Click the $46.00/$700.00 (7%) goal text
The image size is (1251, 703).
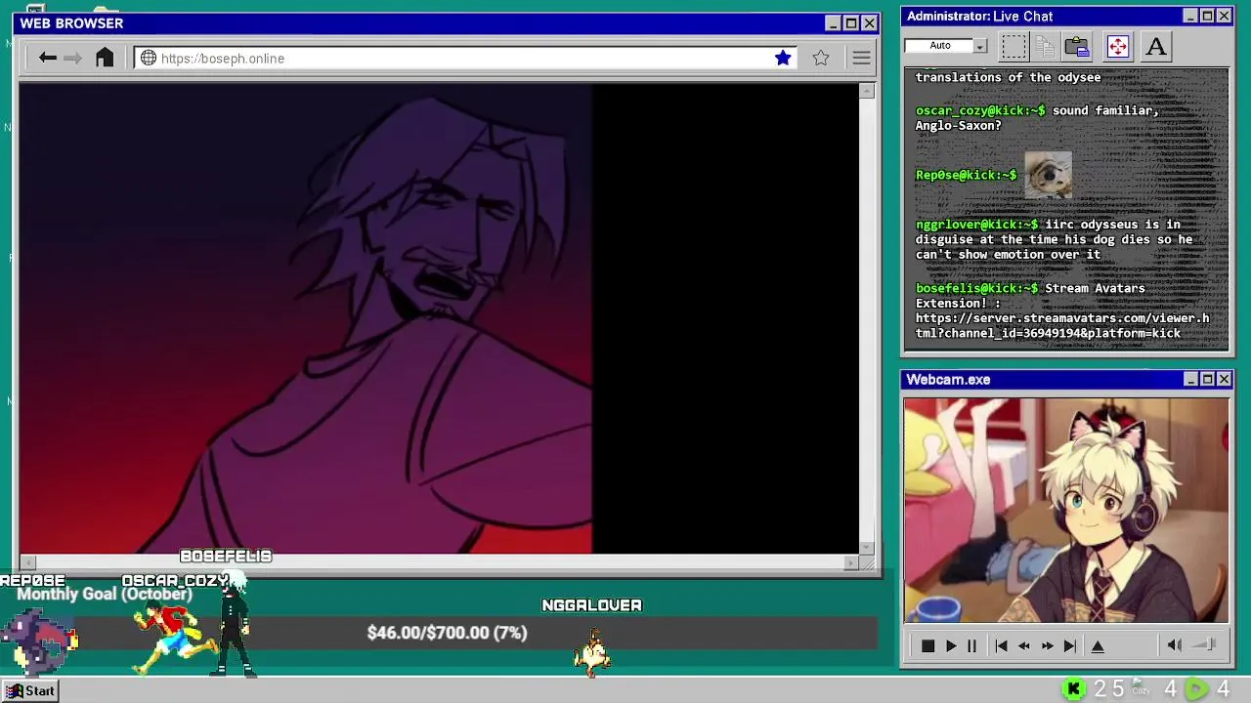tap(447, 633)
